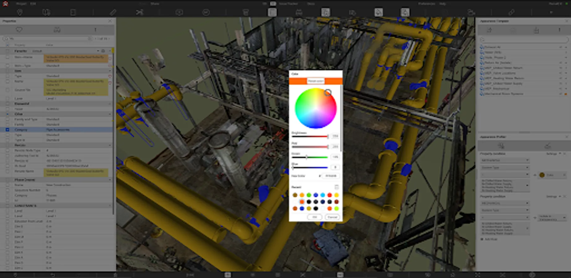This screenshot has height=278, width=571.
Task: Click the heart favorites icon in Properties panel
Action: tap(19, 30)
